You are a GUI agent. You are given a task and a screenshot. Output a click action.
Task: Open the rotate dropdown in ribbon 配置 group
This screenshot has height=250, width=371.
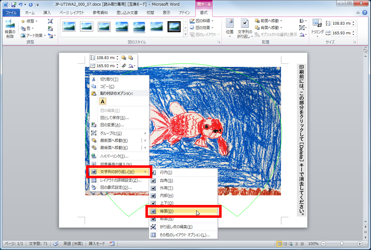pos(303,35)
